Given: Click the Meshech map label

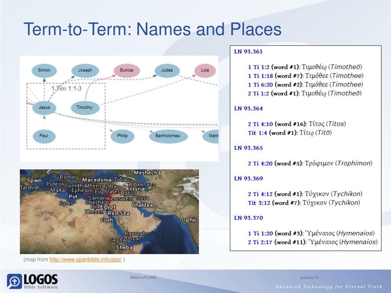Looking at the screenshot, I should (x=145, y=173).
